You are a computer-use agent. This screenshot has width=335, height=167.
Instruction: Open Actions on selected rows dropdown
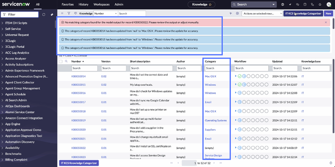coord(262,13)
